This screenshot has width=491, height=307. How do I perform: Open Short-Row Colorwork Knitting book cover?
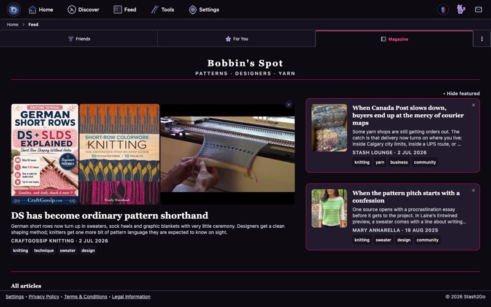(x=119, y=154)
